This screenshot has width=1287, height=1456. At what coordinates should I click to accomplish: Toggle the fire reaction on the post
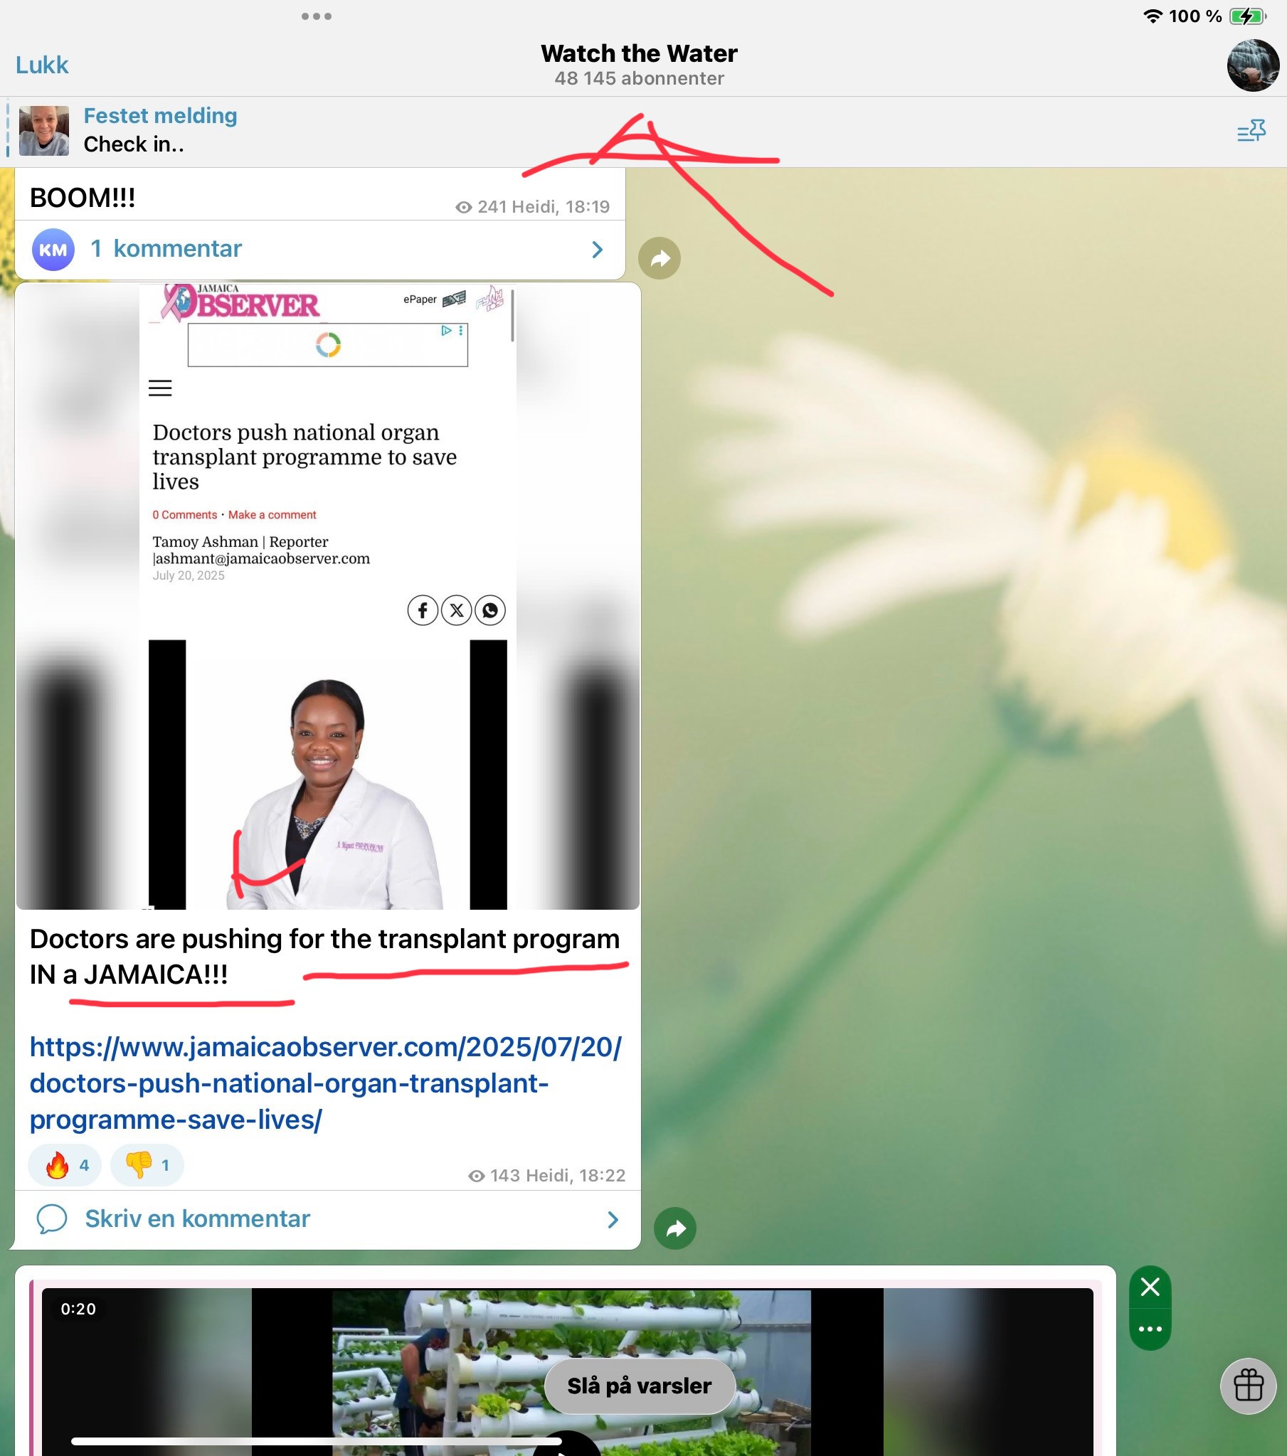(65, 1165)
